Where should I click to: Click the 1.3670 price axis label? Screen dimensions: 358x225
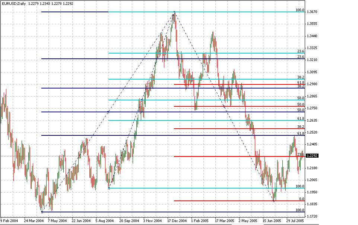click(311, 12)
